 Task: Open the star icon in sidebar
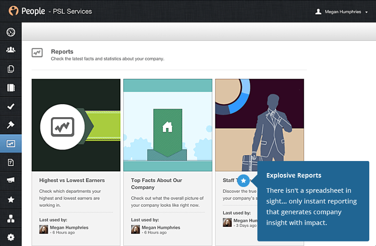coord(11,199)
